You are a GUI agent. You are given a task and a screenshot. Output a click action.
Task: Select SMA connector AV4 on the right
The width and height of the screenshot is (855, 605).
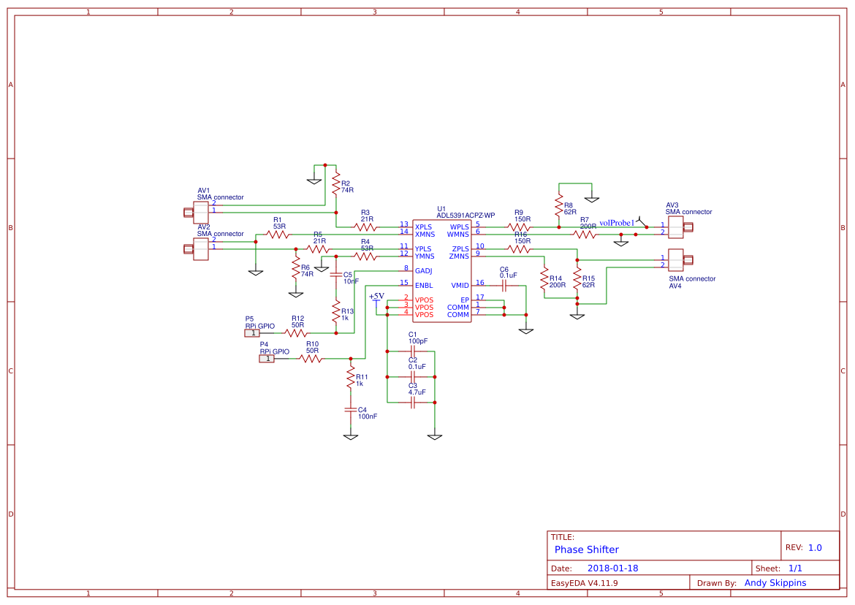pyautogui.click(x=674, y=261)
